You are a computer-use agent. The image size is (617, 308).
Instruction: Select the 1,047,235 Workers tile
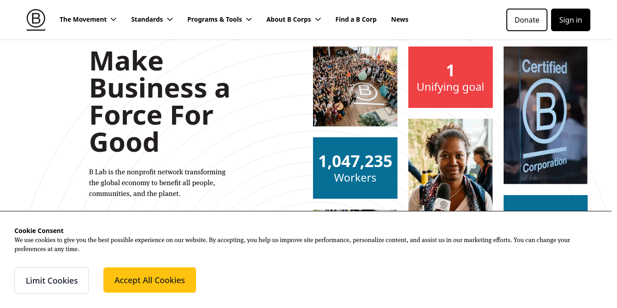pos(355,168)
